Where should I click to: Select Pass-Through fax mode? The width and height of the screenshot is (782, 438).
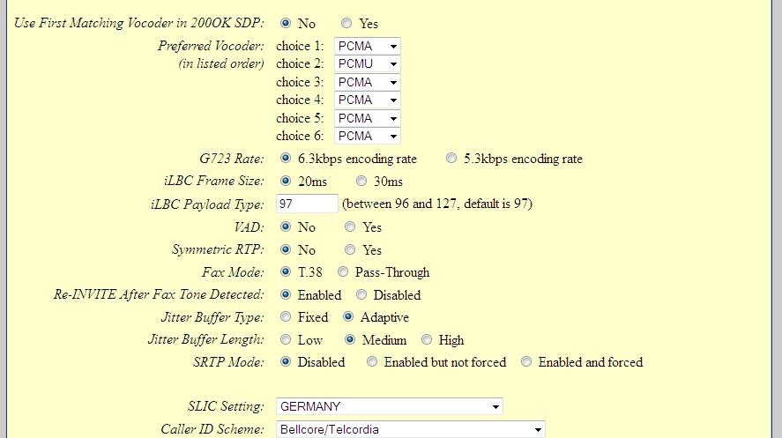[343, 271]
